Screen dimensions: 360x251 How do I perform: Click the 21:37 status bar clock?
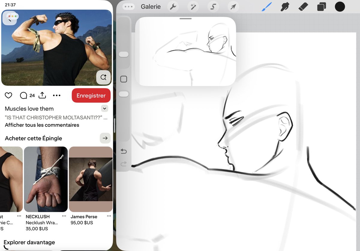pos(10,5)
